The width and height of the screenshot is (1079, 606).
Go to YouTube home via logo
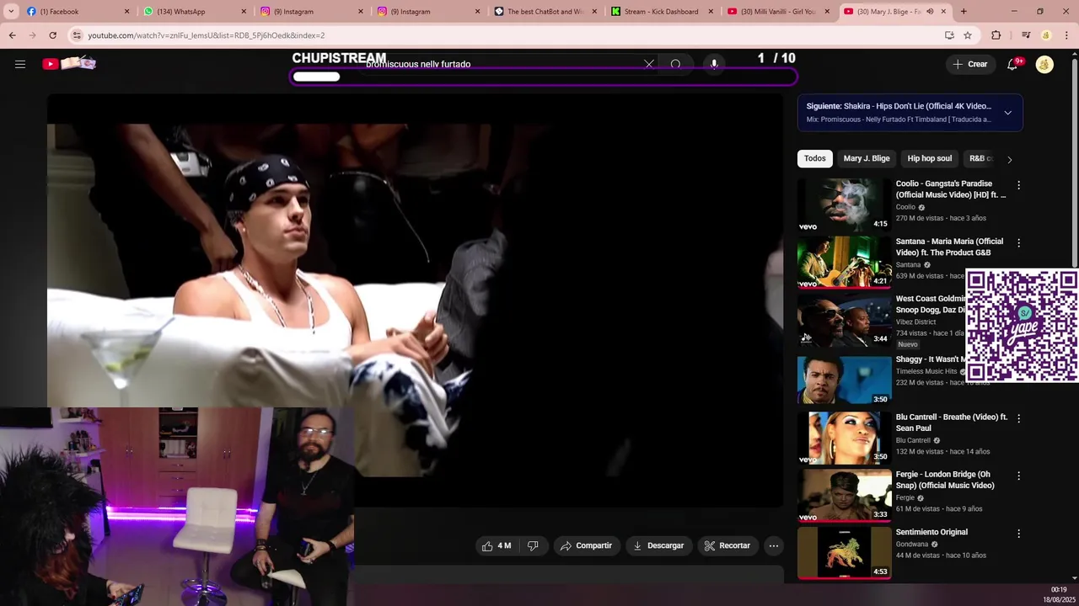point(69,64)
